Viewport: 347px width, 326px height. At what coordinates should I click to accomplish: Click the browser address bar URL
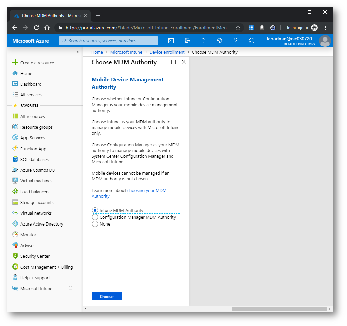point(148,28)
